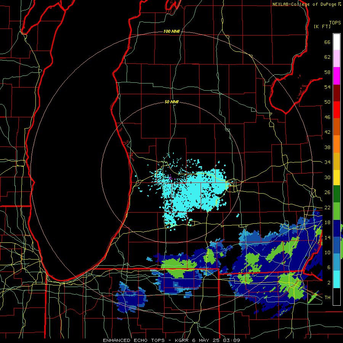Image resolution: width=343 pixels, height=343 pixels.
Task: Click the '6 MAY 25 03:09' timestamp
Action: pos(216,340)
